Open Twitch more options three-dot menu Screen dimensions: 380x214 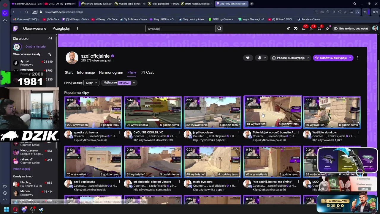pyautogui.click(x=77, y=29)
